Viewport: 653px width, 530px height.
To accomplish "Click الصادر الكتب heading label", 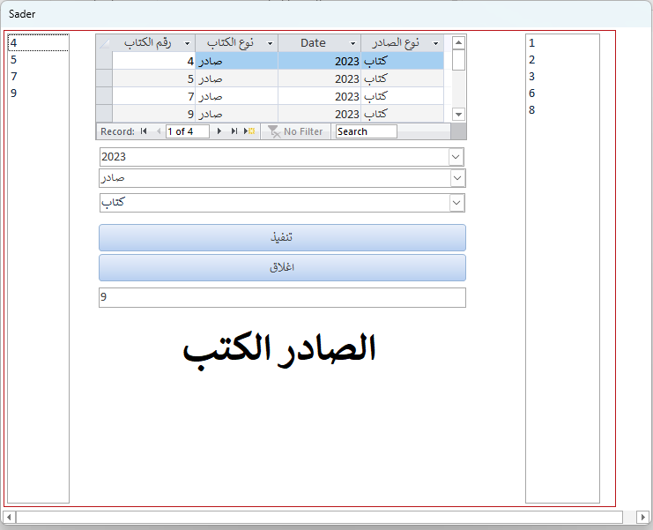I will (x=279, y=351).
